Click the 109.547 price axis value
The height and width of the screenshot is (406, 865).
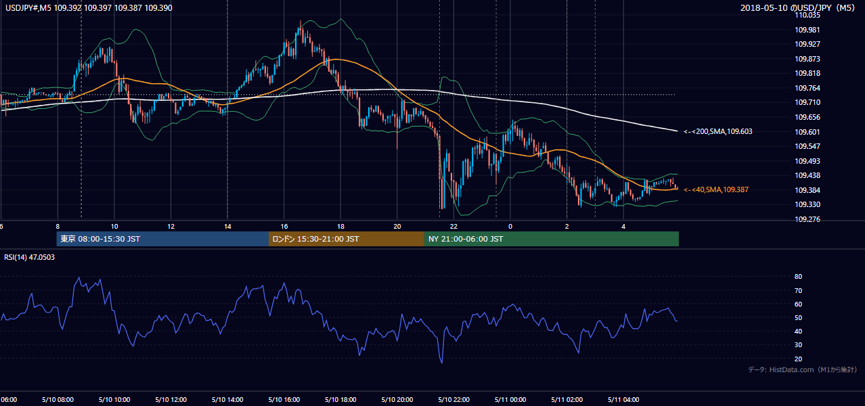808,146
